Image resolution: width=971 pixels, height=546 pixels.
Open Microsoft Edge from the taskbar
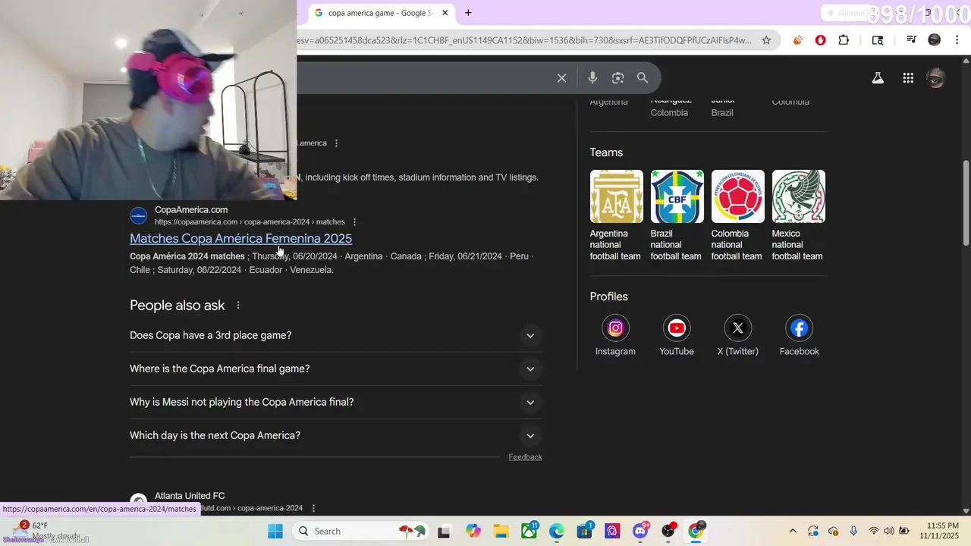[x=557, y=531]
